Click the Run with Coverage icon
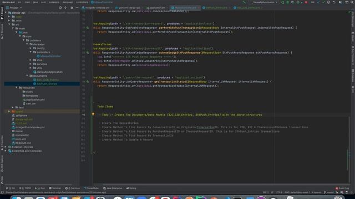Screen dimensions: 355x199 [292, 2]
